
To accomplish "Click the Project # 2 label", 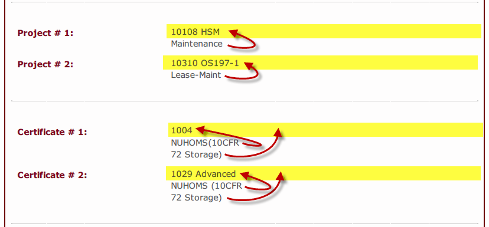I will pos(45,64).
